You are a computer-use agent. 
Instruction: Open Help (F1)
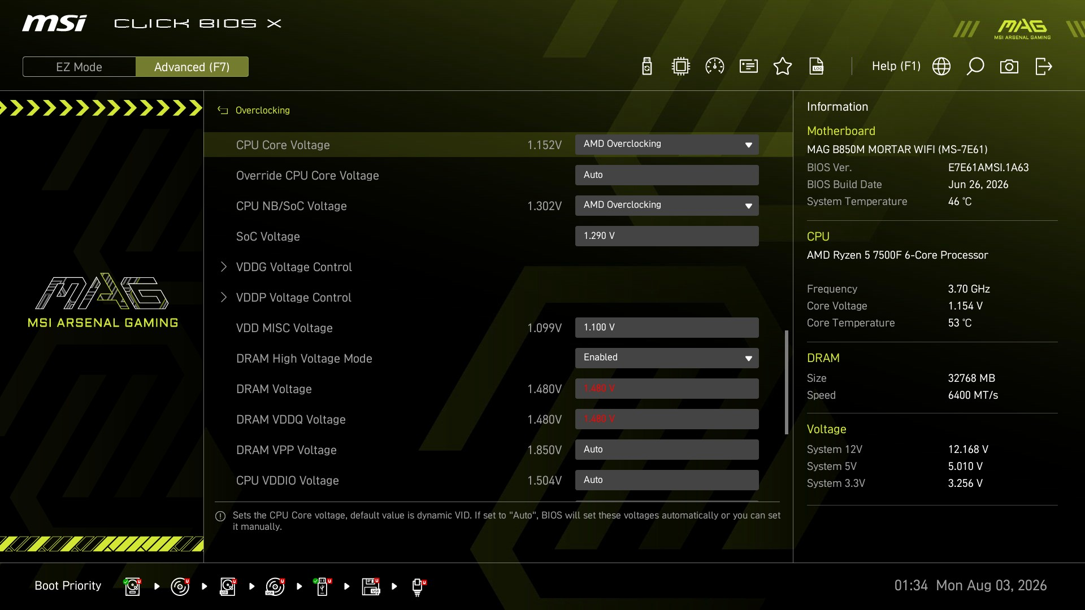pos(896,67)
